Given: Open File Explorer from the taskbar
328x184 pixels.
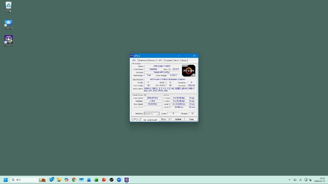Looking at the screenshot, I should 59,180.
